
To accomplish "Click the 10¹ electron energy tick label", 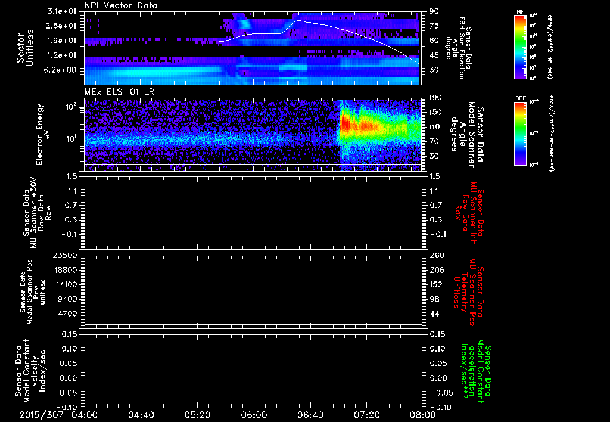I will [x=71, y=139].
